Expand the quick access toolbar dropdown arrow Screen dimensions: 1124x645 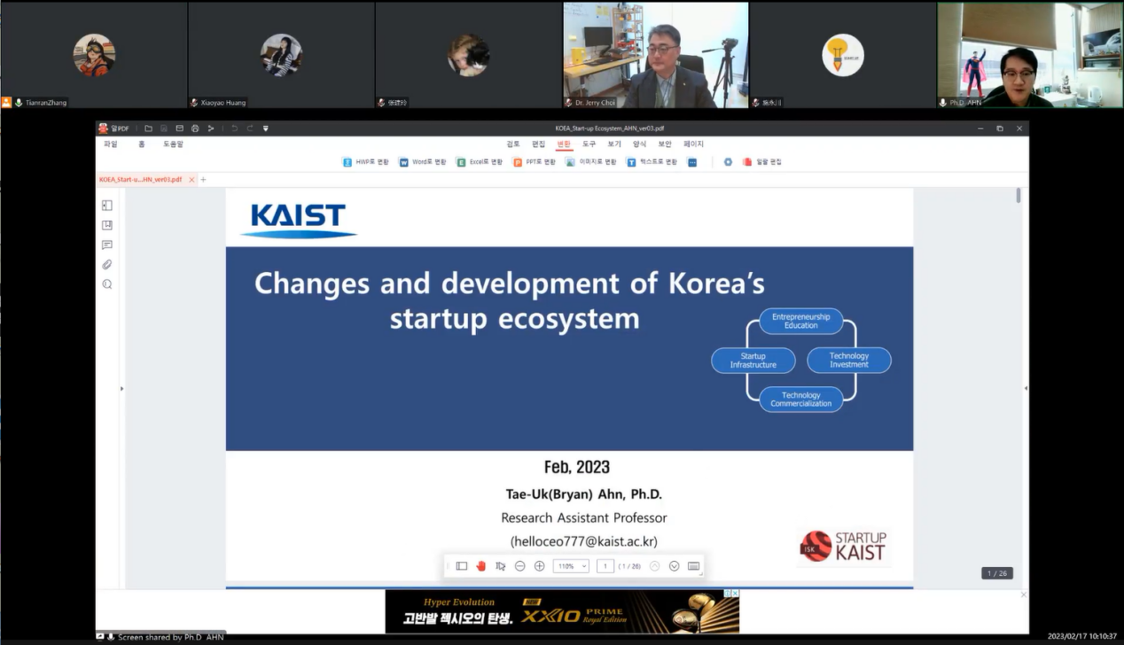click(x=265, y=128)
